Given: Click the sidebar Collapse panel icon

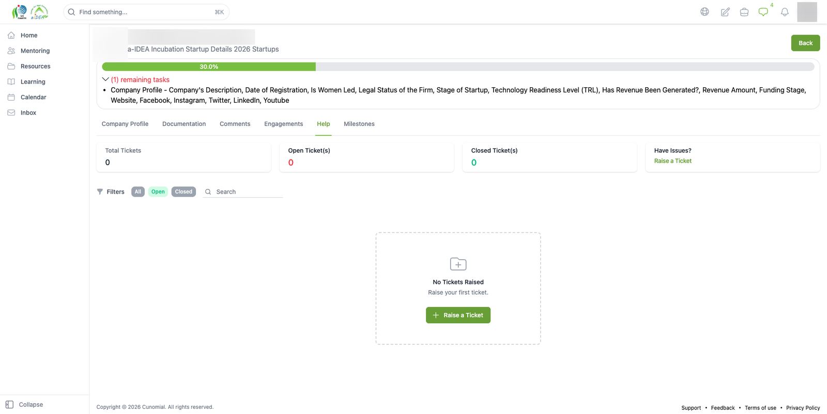Looking at the screenshot, I should tap(9, 405).
